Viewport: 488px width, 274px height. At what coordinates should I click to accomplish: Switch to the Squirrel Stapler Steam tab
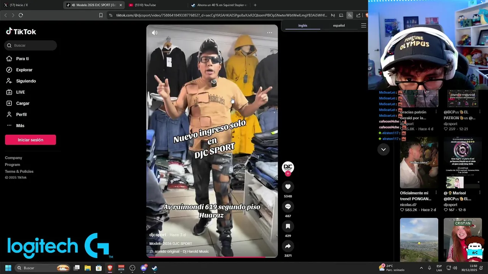pyautogui.click(x=219, y=5)
